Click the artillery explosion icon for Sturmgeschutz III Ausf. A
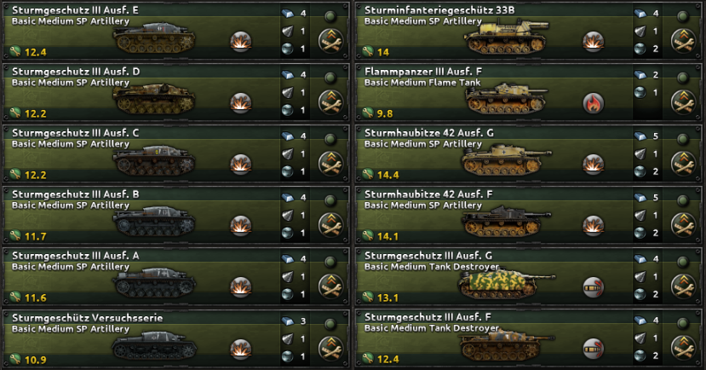Screen dimensions: 706x370 (241, 287)
